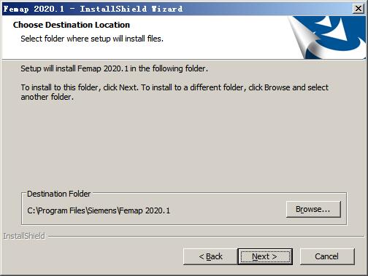Click the Destination Folder group label
The height and width of the screenshot is (276, 368).
coord(58,194)
